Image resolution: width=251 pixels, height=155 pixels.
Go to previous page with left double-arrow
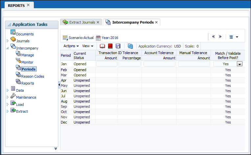[x=214, y=37]
